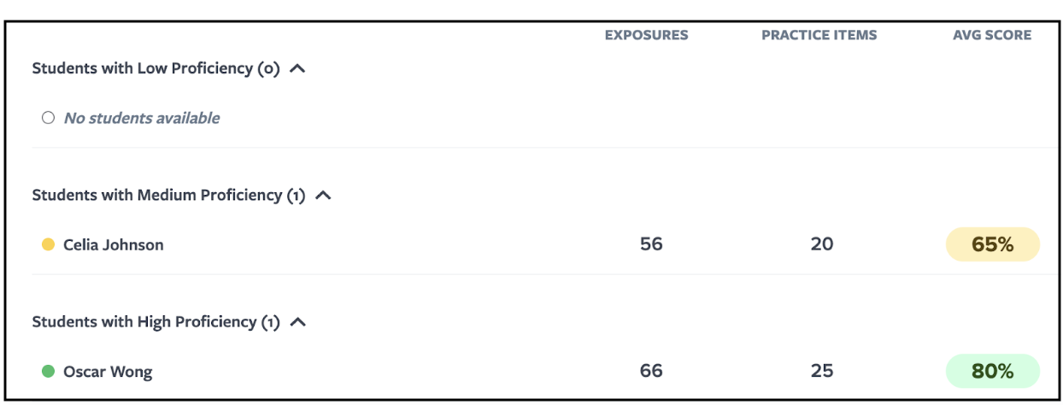Click the yellow 65% average score badge
The height and width of the screenshot is (405, 1063).
click(992, 244)
